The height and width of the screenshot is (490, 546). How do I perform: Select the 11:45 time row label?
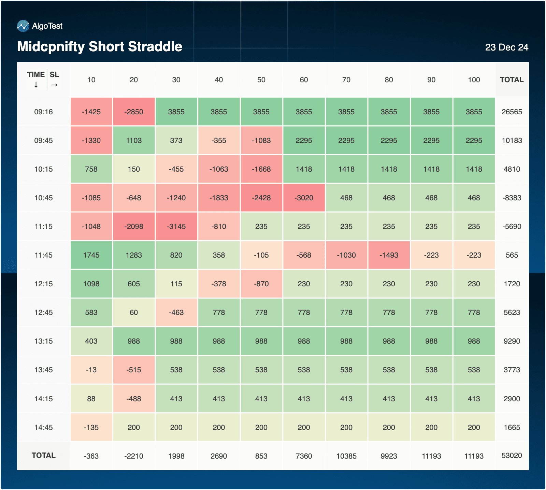(44, 255)
